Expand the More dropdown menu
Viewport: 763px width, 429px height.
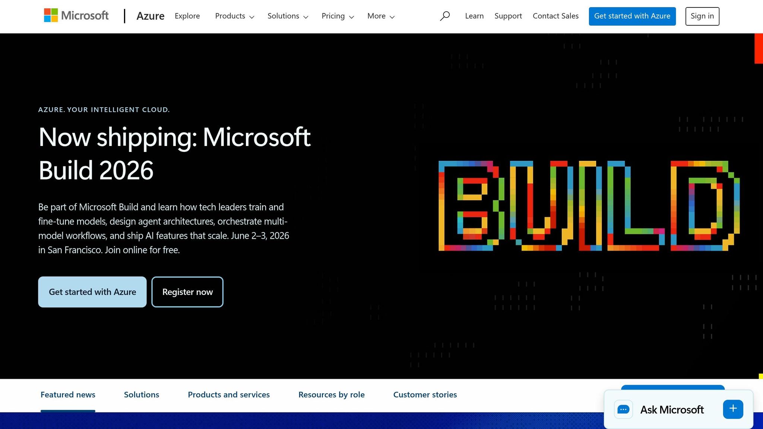[x=381, y=16]
